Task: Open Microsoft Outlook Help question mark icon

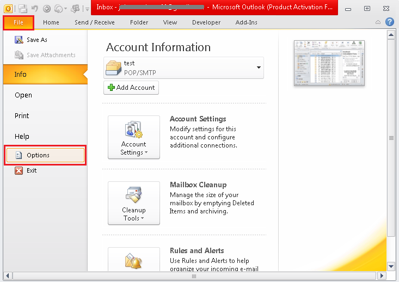Action: pyautogui.click(x=390, y=22)
